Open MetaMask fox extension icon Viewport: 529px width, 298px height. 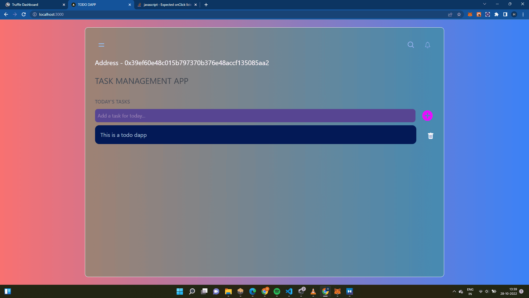[x=470, y=14]
